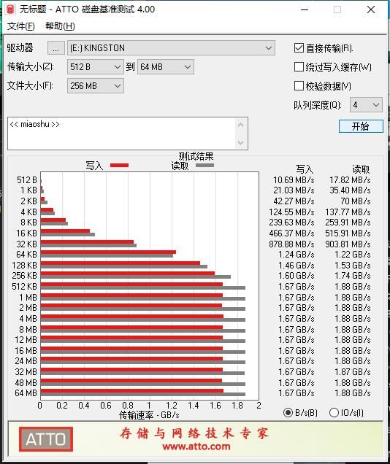Click the 64 KB row label in chart

point(26,255)
